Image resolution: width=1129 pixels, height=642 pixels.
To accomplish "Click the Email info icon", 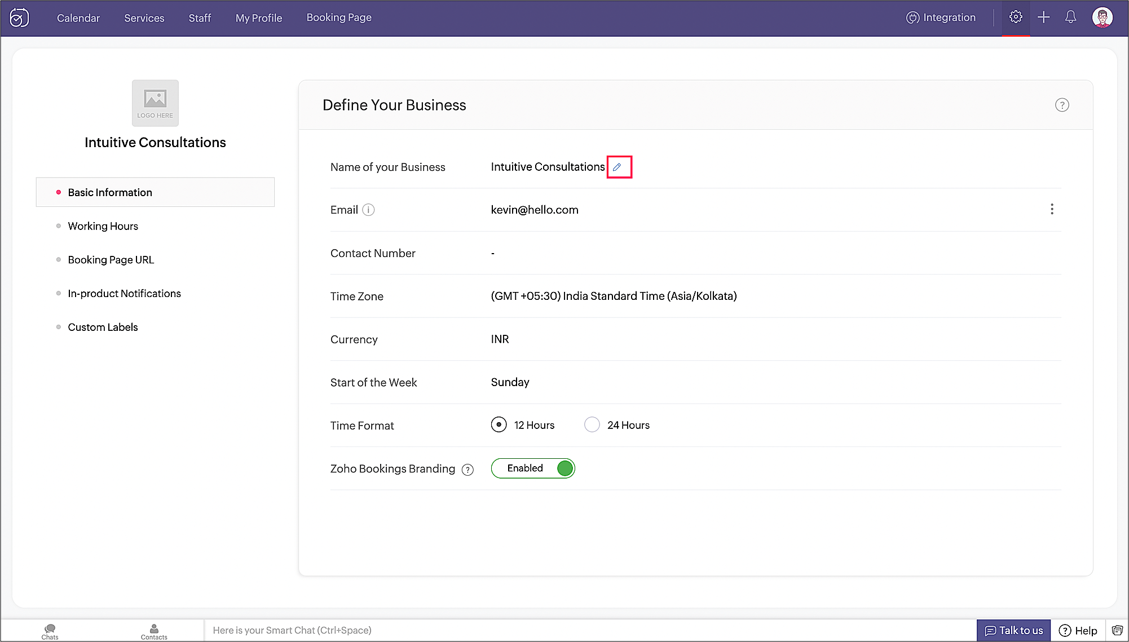I will click(x=368, y=210).
